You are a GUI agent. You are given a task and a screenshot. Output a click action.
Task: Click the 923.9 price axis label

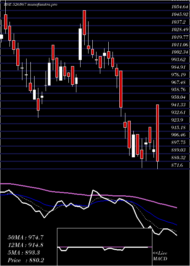pyautogui.click(x=177, y=120)
